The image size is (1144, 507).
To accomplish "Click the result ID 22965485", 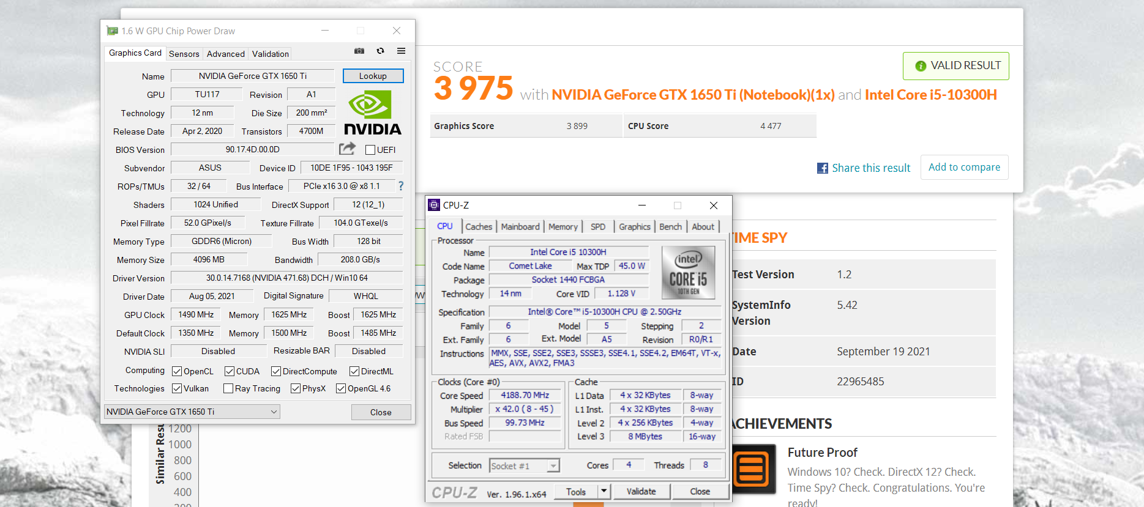I will coord(860,382).
